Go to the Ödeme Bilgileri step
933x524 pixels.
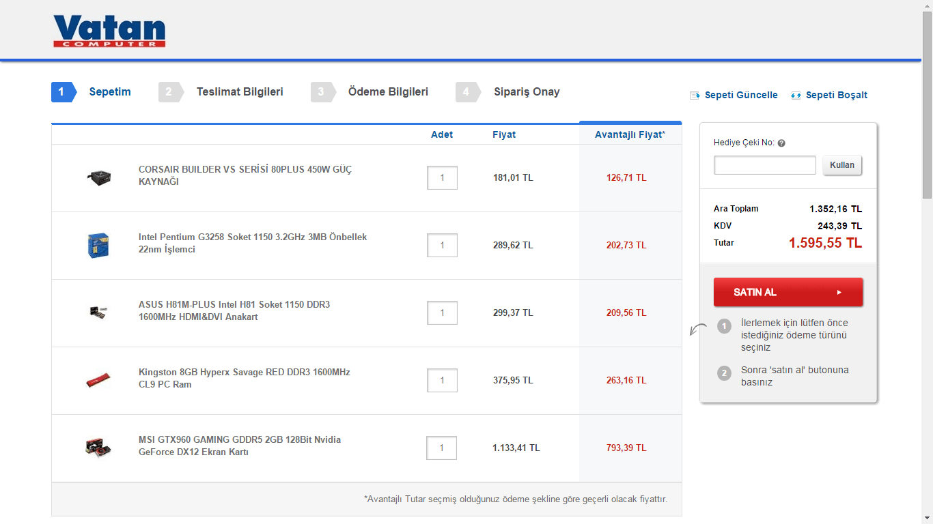(388, 92)
